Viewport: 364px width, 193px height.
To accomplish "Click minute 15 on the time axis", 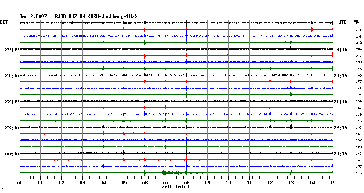I will (333, 183).
